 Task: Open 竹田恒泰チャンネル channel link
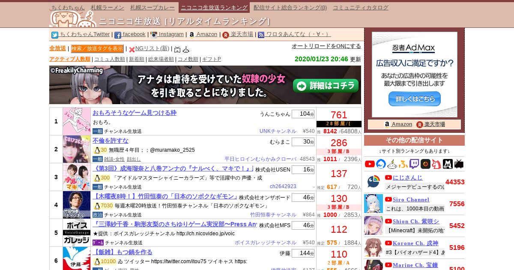click(x=273, y=215)
